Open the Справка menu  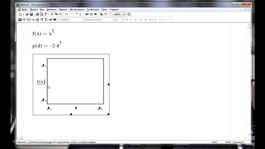coord(114,10)
